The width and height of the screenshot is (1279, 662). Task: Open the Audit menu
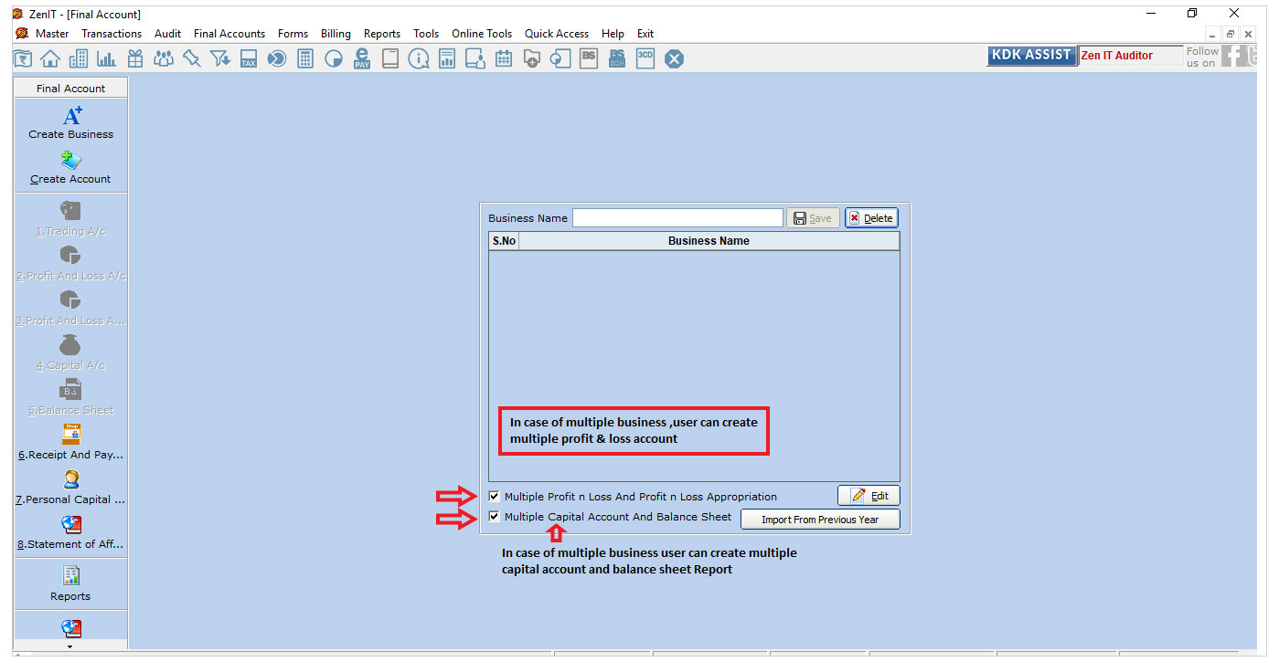(x=168, y=34)
